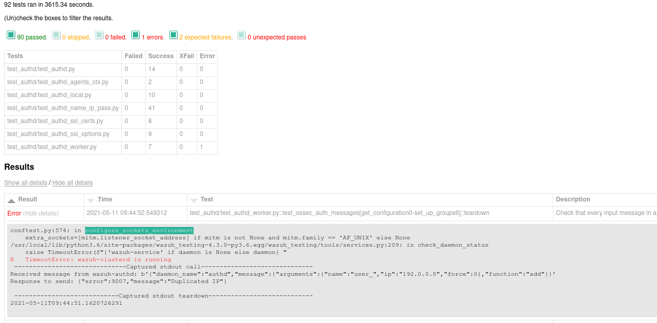The image size is (657, 323).
Task: Collapse the Error row via '(hide details)'
Action: (x=41, y=213)
